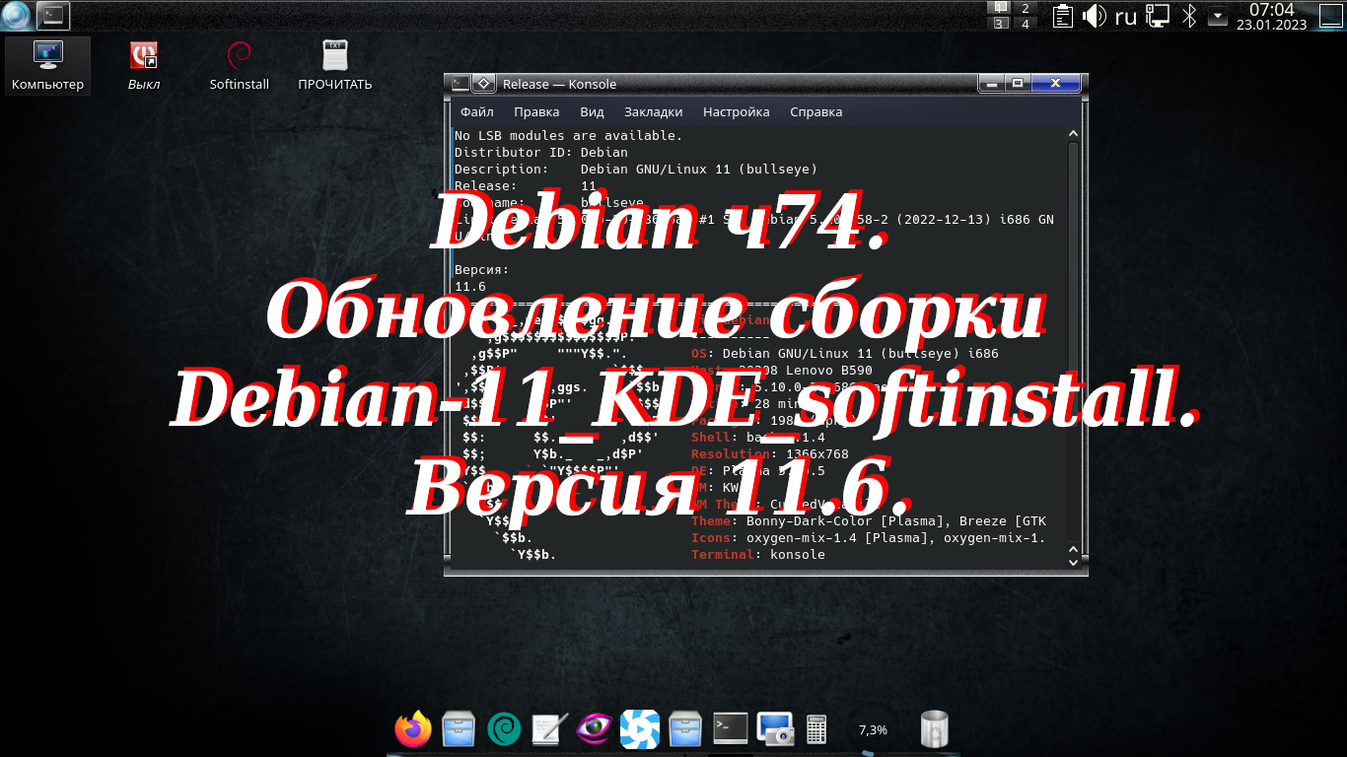Click the 'Release — Konsole' window title
The height and width of the screenshot is (757, 1347).
(x=559, y=84)
